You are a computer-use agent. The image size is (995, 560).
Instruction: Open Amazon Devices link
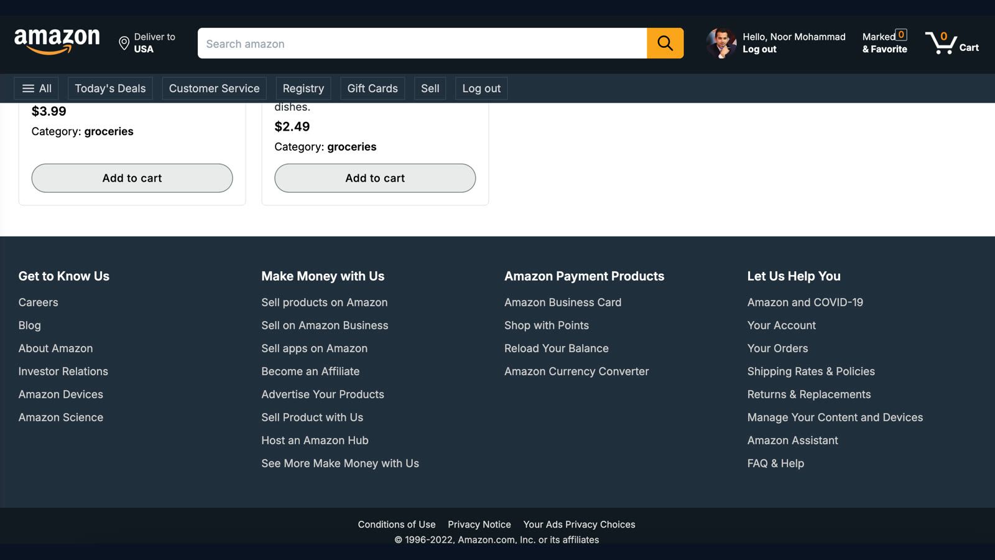click(x=60, y=394)
